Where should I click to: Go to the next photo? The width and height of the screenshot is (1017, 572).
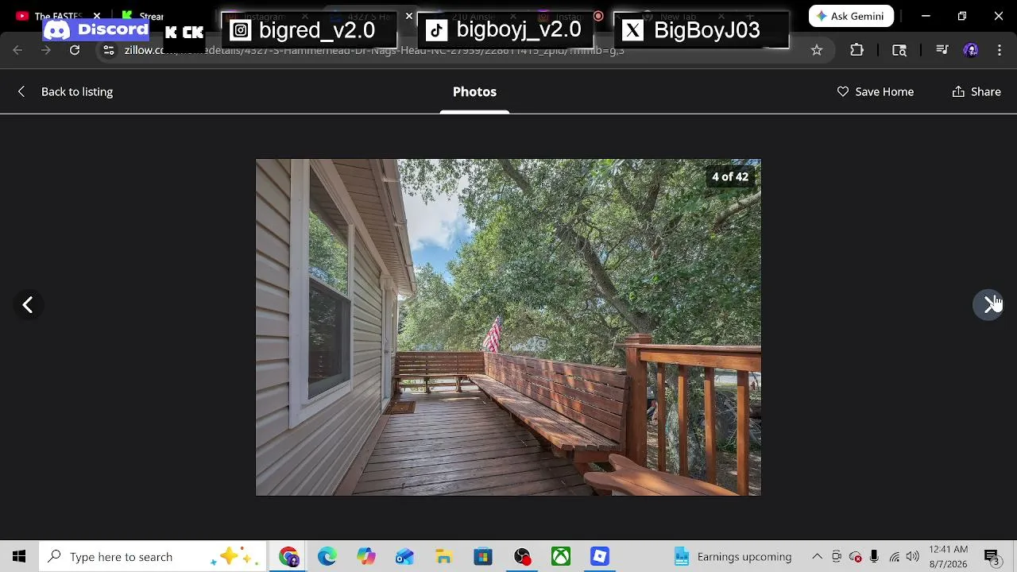click(x=988, y=305)
